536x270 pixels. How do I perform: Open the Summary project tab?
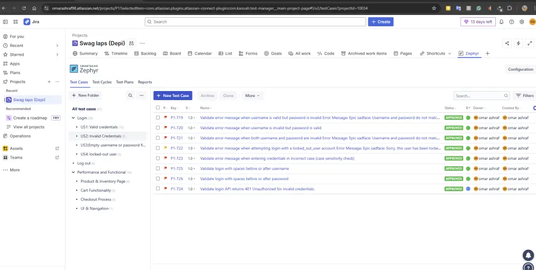(85, 54)
